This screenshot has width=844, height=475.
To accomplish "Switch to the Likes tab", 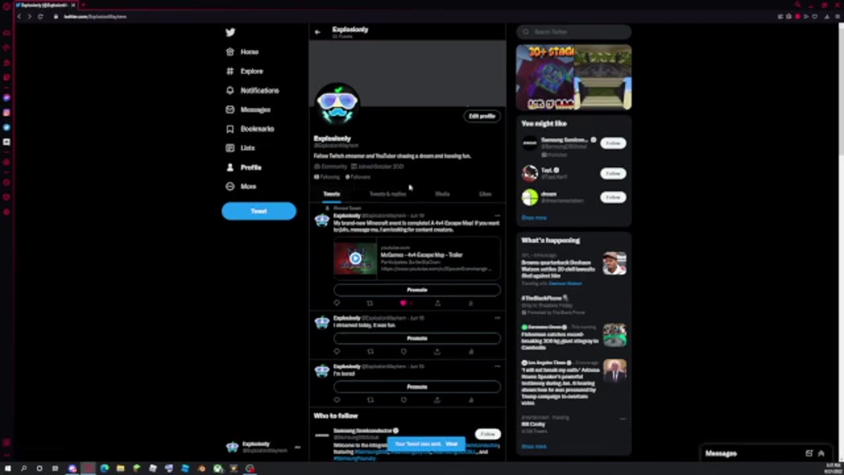I will point(485,194).
